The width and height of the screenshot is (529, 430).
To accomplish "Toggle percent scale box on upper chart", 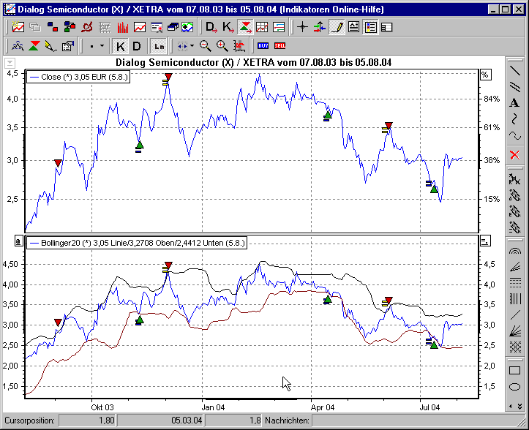I will (x=484, y=75).
